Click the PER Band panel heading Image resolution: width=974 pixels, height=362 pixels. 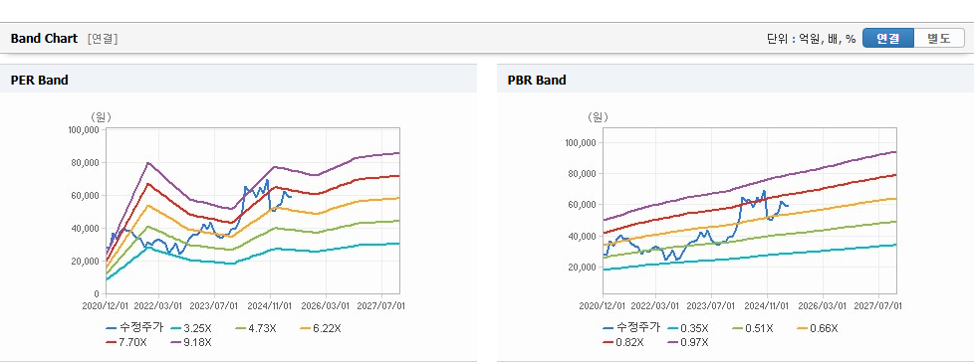(39, 80)
